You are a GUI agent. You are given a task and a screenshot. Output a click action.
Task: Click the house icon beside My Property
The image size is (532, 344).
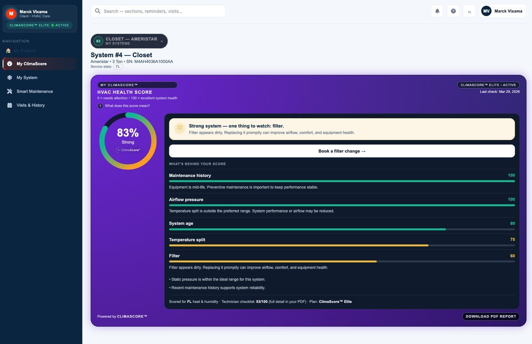[x=8, y=51]
